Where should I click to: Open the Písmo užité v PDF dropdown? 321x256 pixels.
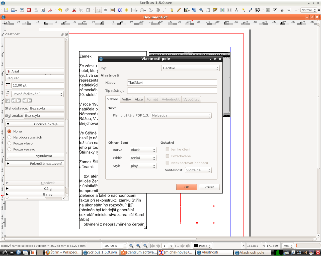(181, 115)
